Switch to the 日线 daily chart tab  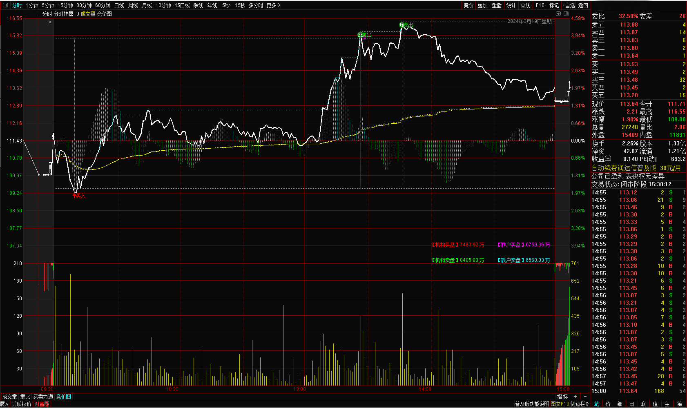[119, 5]
